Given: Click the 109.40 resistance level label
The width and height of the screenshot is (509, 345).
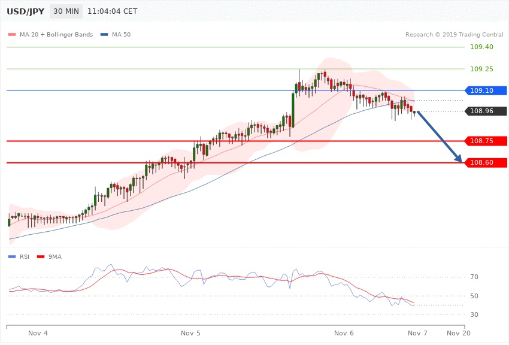Looking at the screenshot, I should pos(481,47).
